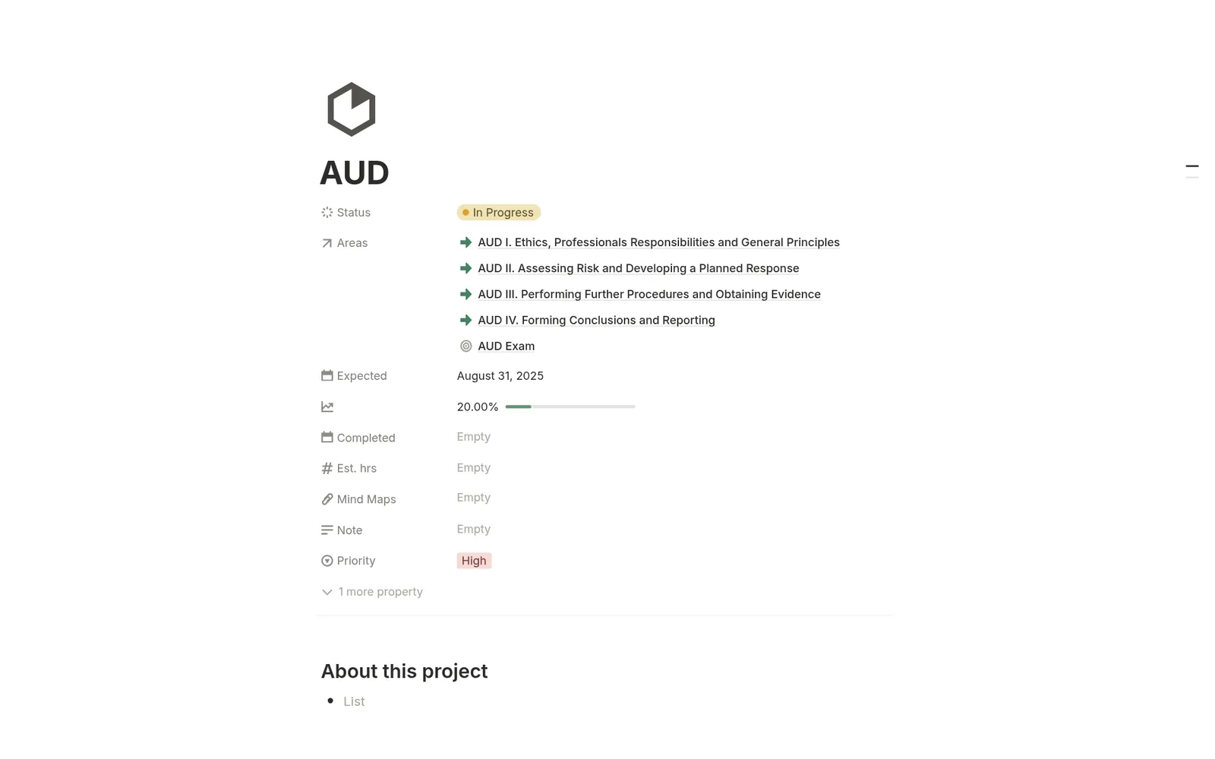
Task: Click the August 31, 2025 expected date
Action: coord(500,376)
